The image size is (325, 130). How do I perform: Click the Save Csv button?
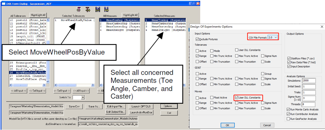74,106
